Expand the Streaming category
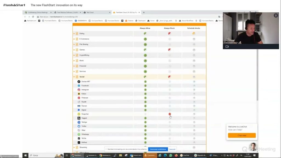The image size is (281, 158). tap(74, 147)
